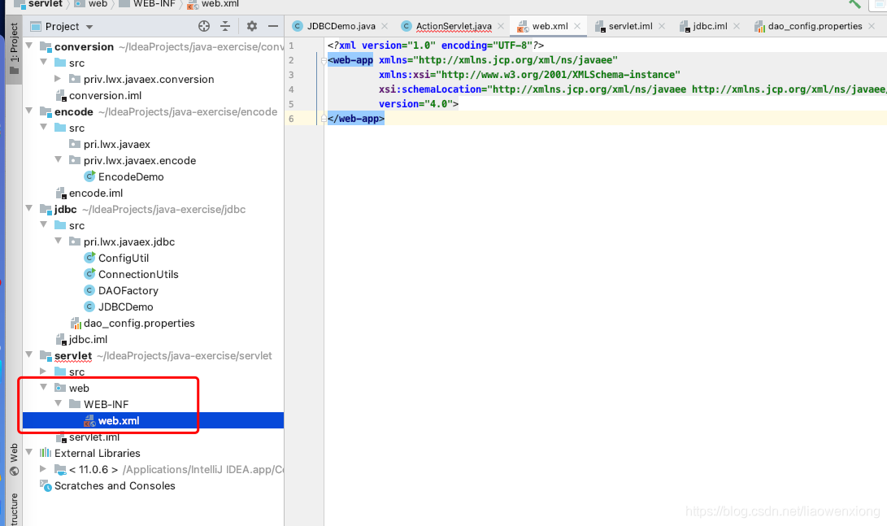Select the ConnectionUtils class
Viewport: 887px width, 526px height.
click(x=138, y=274)
